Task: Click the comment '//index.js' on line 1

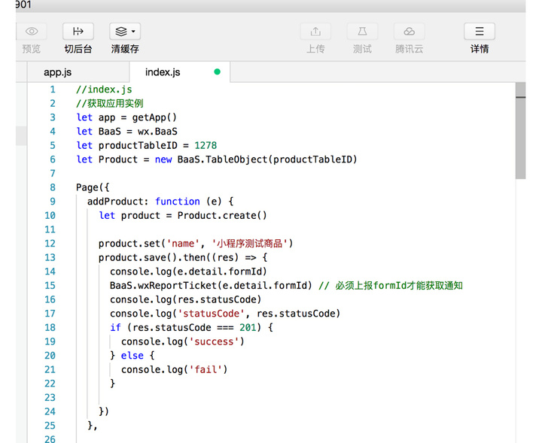Action: click(x=104, y=90)
